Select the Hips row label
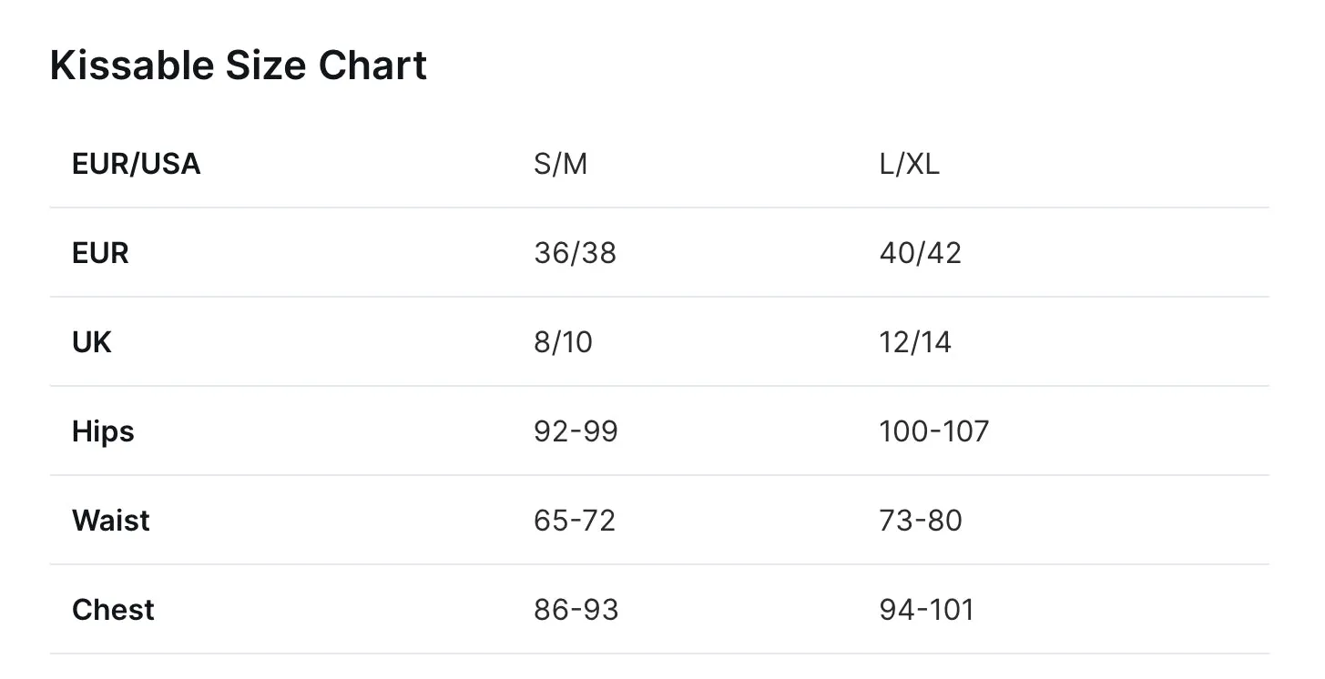The image size is (1325, 679). point(103,431)
